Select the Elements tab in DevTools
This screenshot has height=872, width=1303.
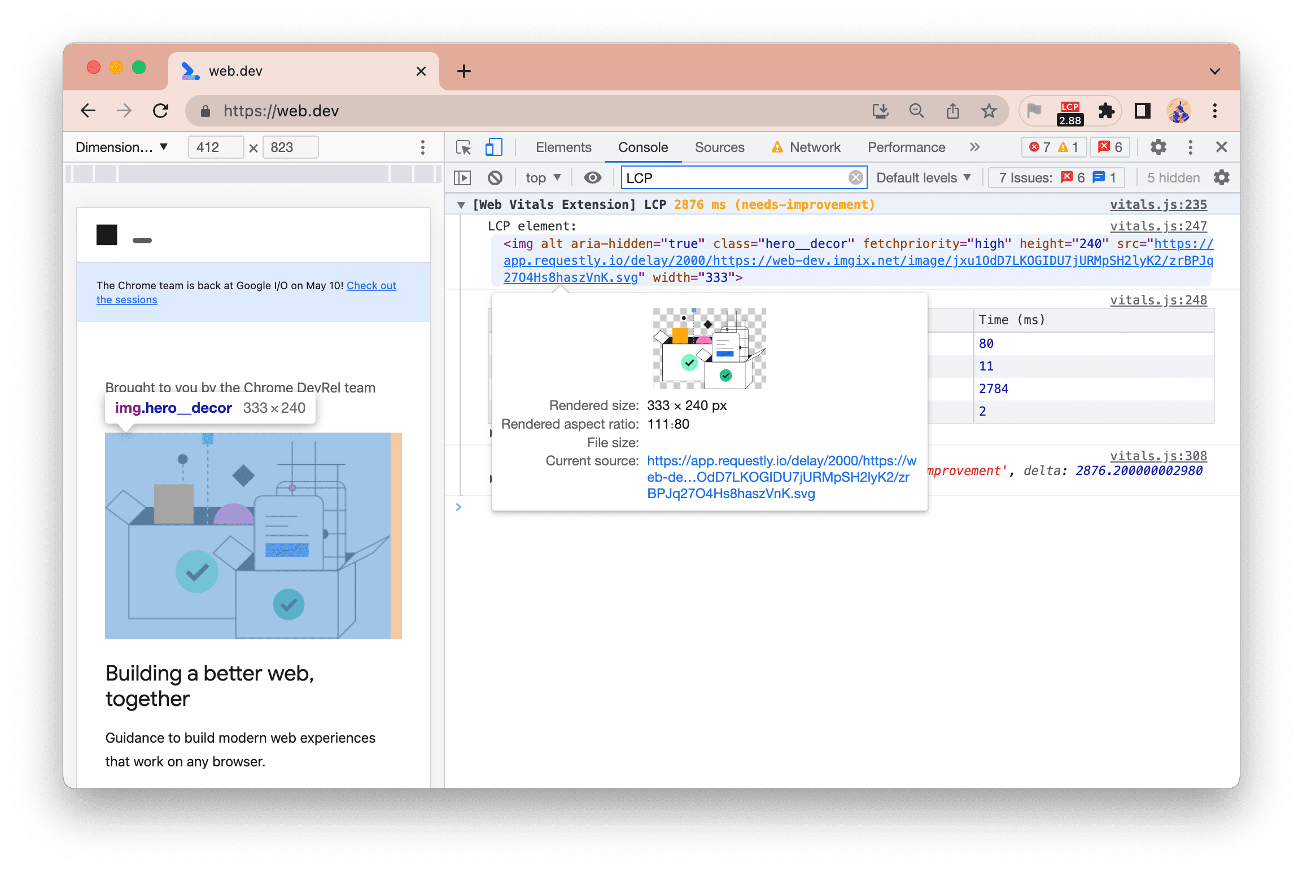point(562,147)
